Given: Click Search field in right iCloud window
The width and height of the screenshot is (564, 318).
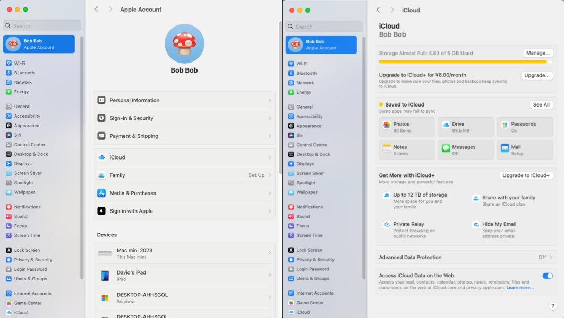Looking at the screenshot, I should point(324,26).
